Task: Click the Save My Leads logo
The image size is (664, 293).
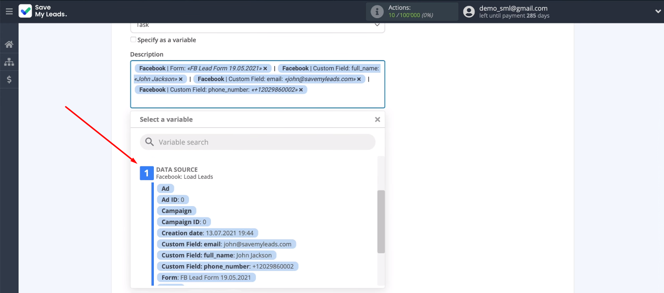Action: (x=43, y=11)
